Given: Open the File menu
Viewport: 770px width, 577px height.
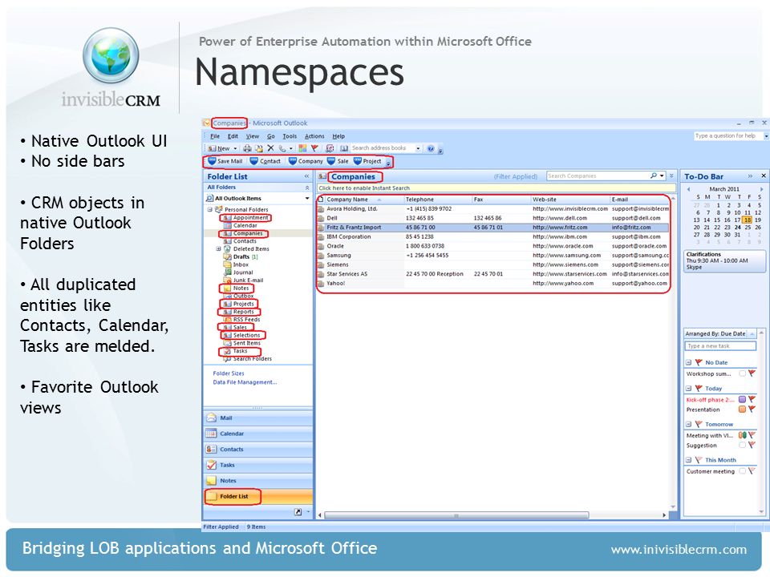Looking at the screenshot, I should point(215,136).
